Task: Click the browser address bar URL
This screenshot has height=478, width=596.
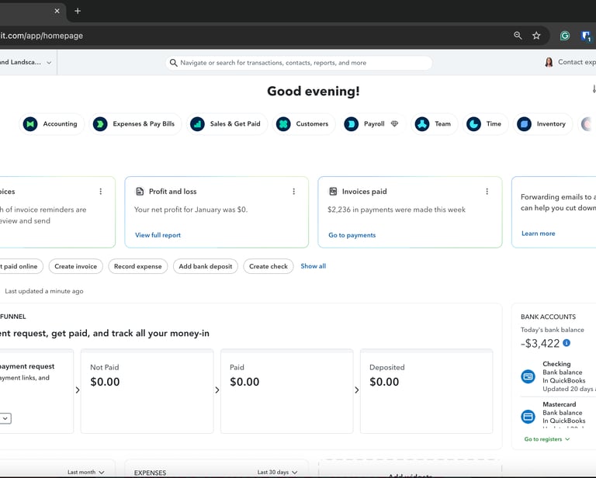Action: coord(41,36)
